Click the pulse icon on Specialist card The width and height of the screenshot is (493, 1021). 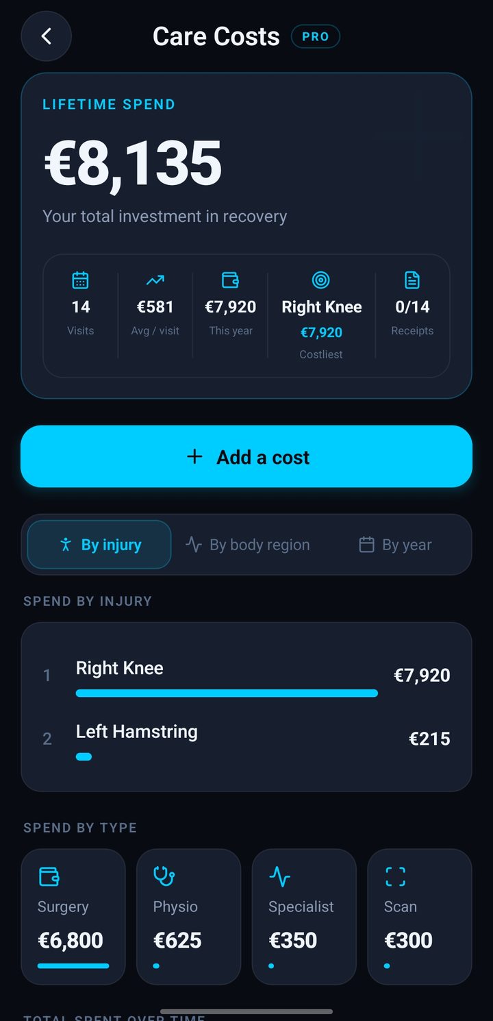(279, 876)
